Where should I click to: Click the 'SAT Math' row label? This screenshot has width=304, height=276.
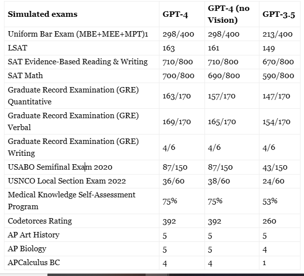pos(25,75)
